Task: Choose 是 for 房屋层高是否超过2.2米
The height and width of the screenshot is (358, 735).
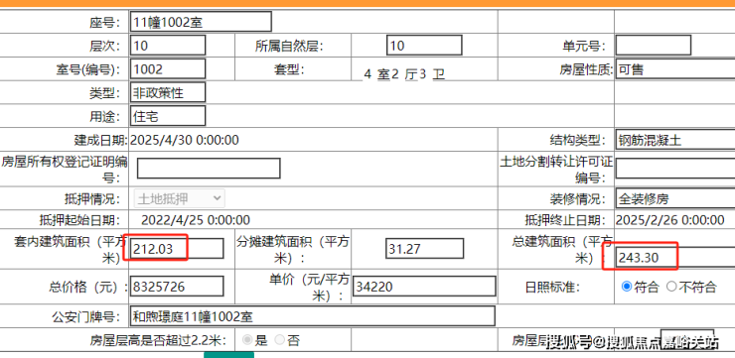Action: click(246, 340)
